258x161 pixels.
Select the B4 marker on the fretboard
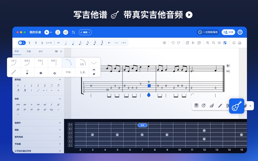point(143,125)
